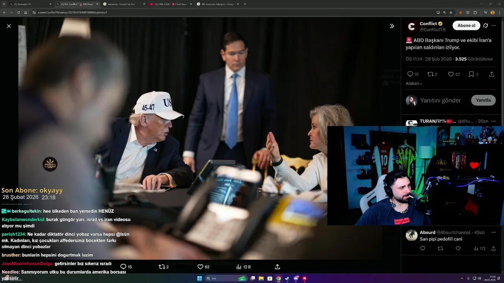Install app icon in address bar
Screen dimensions: 504x283
click(438, 13)
